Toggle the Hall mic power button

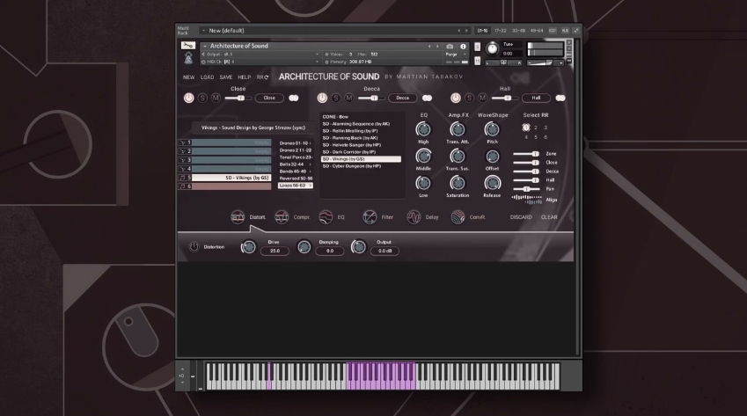coord(456,98)
